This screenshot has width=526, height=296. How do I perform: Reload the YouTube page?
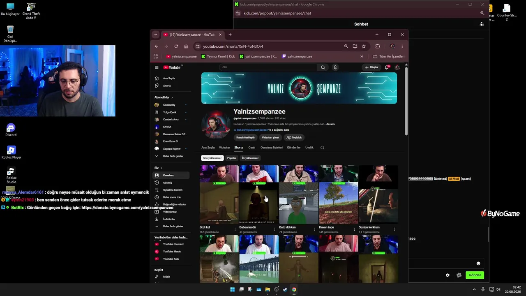(176, 46)
